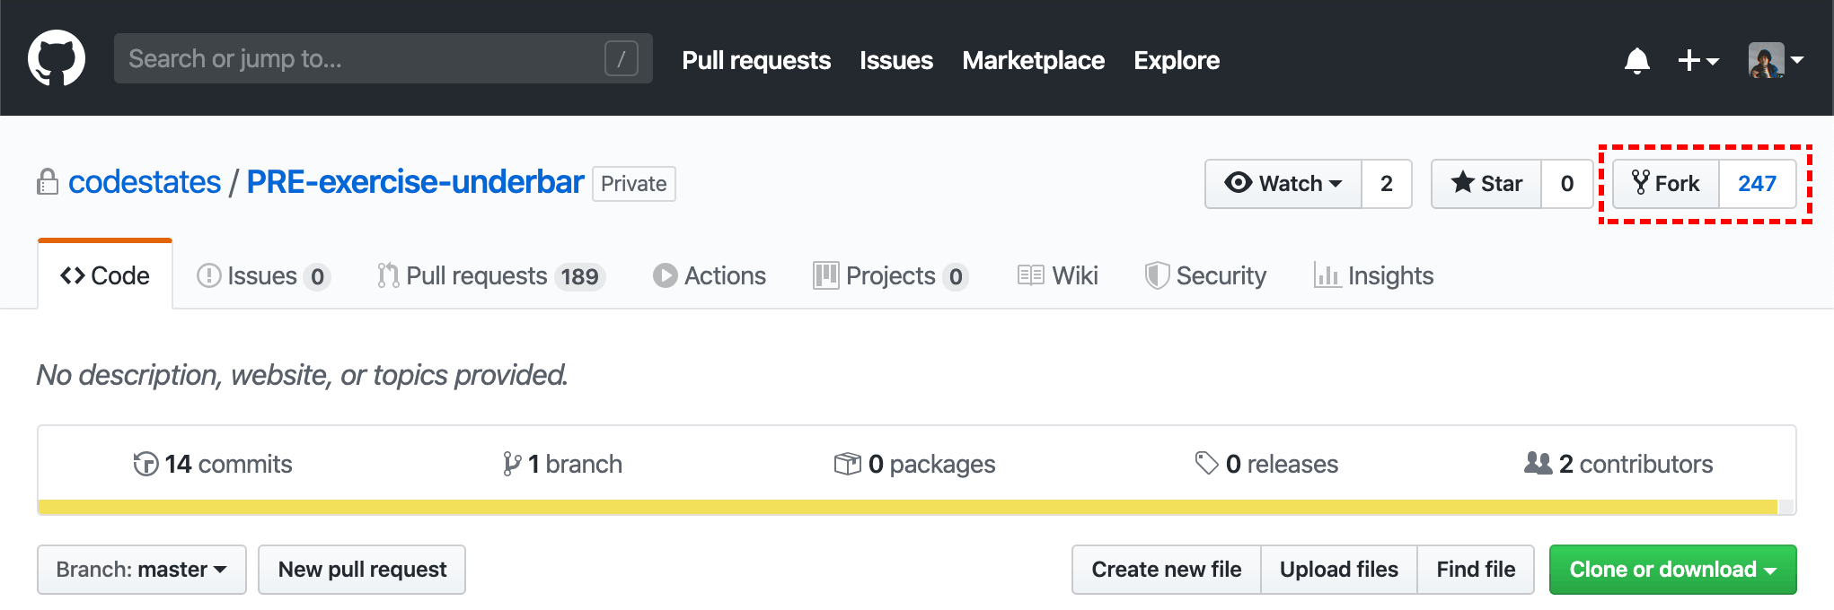Open the user avatar menu
The height and width of the screenshot is (610, 1834).
tap(1776, 60)
